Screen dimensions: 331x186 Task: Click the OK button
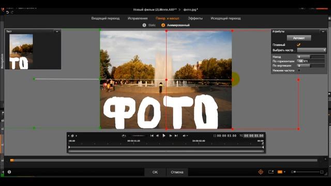155,172
